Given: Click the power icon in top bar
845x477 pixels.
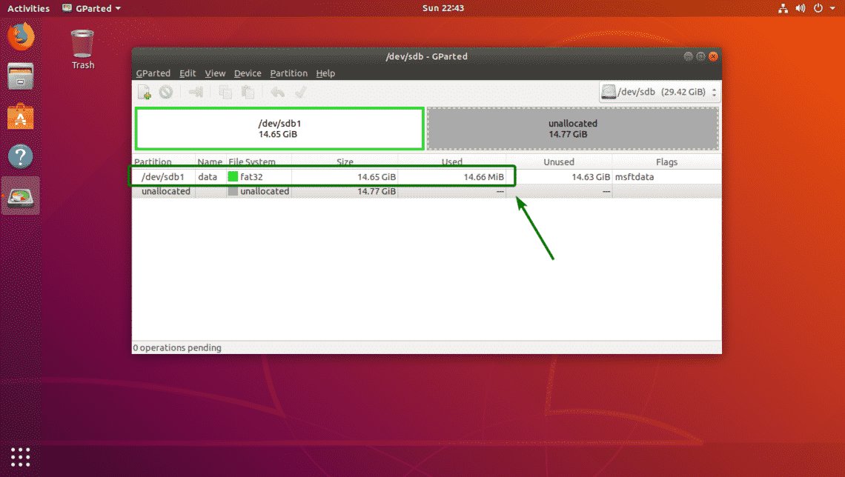Looking at the screenshot, I should pos(818,8).
